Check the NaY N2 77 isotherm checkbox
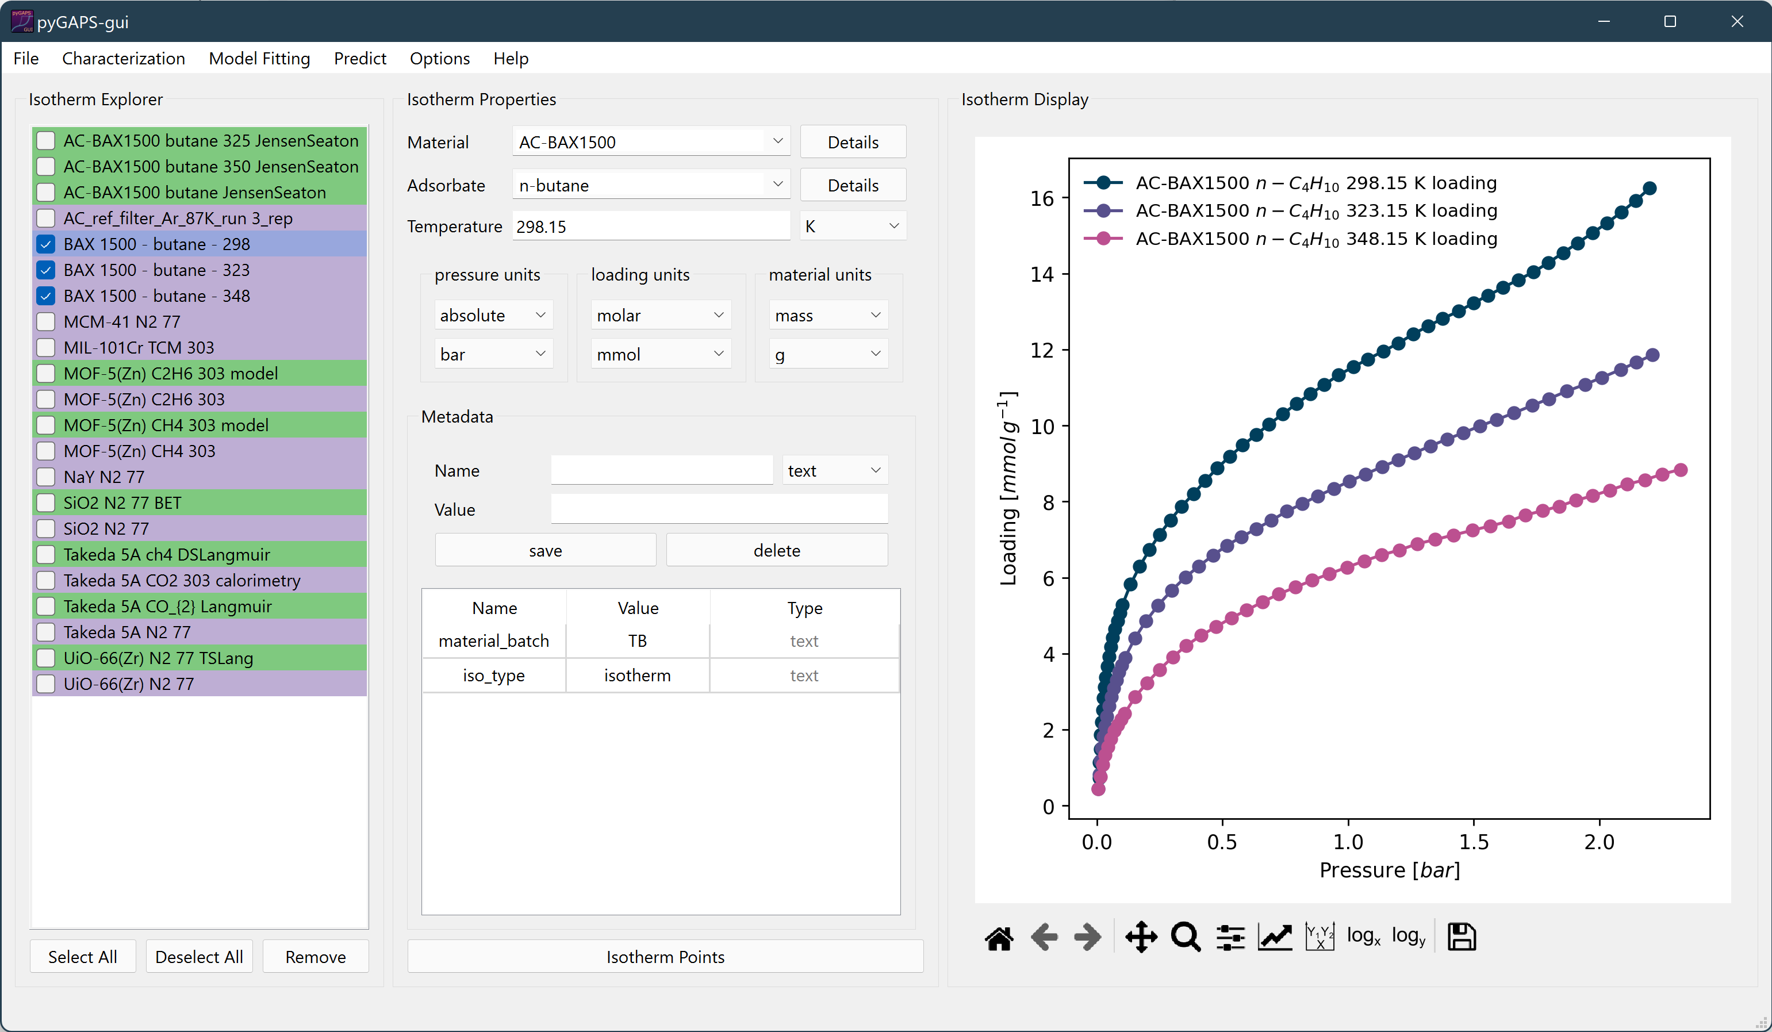Image resolution: width=1772 pixels, height=1032 pixels. point(45,477)
